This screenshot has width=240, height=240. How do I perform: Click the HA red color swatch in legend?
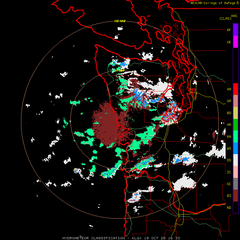(x=235, y=89)
